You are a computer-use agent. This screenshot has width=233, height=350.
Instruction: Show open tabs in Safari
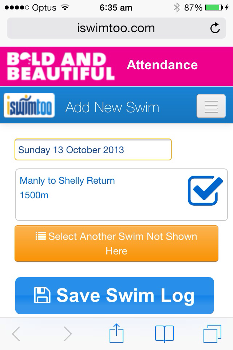tap(212, 334)
